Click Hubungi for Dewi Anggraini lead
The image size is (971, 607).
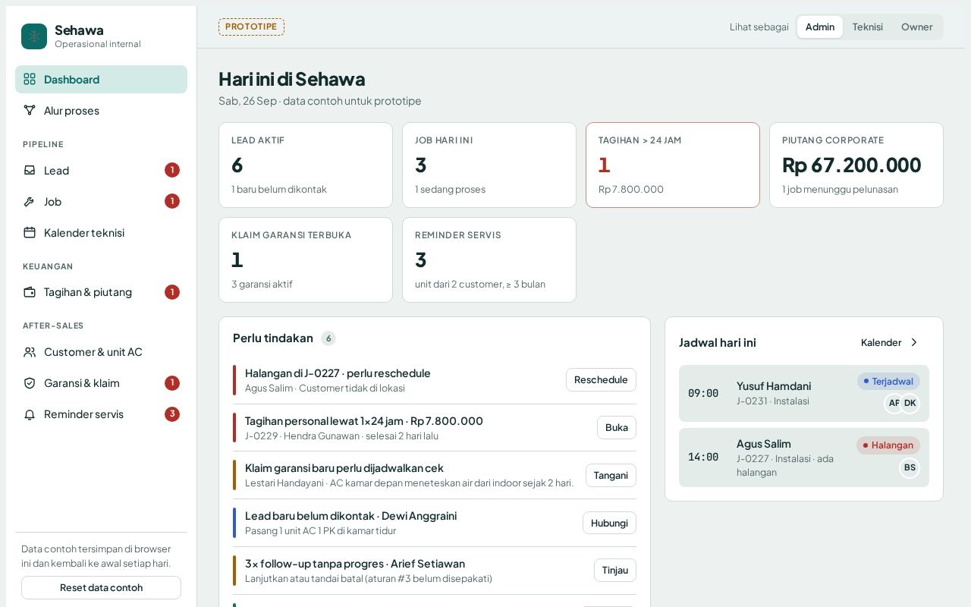coord(609,523)
